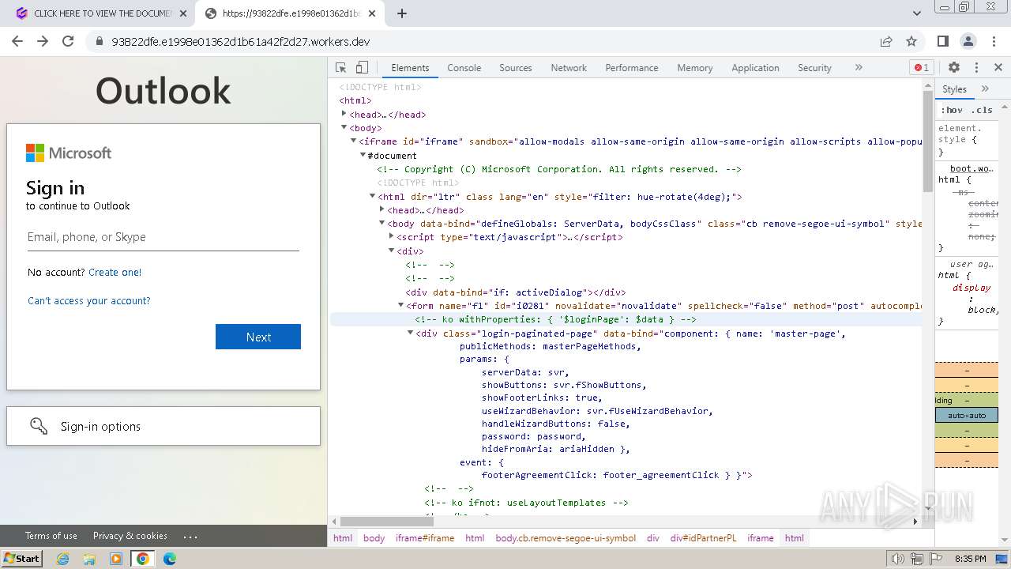
Task: Open the Windows Start button
Action: [x=21, y=559]
